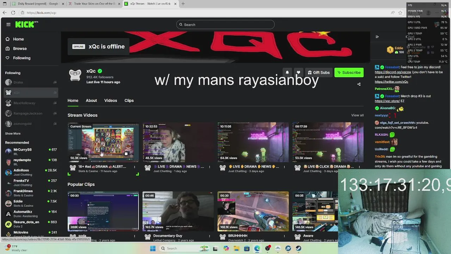Open Steam from the taskbar

298,248
